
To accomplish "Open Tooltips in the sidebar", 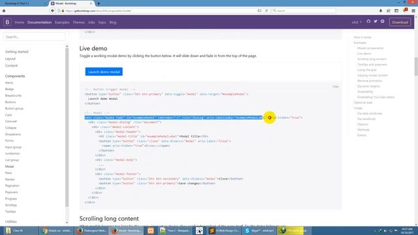I will pos(10,211).
